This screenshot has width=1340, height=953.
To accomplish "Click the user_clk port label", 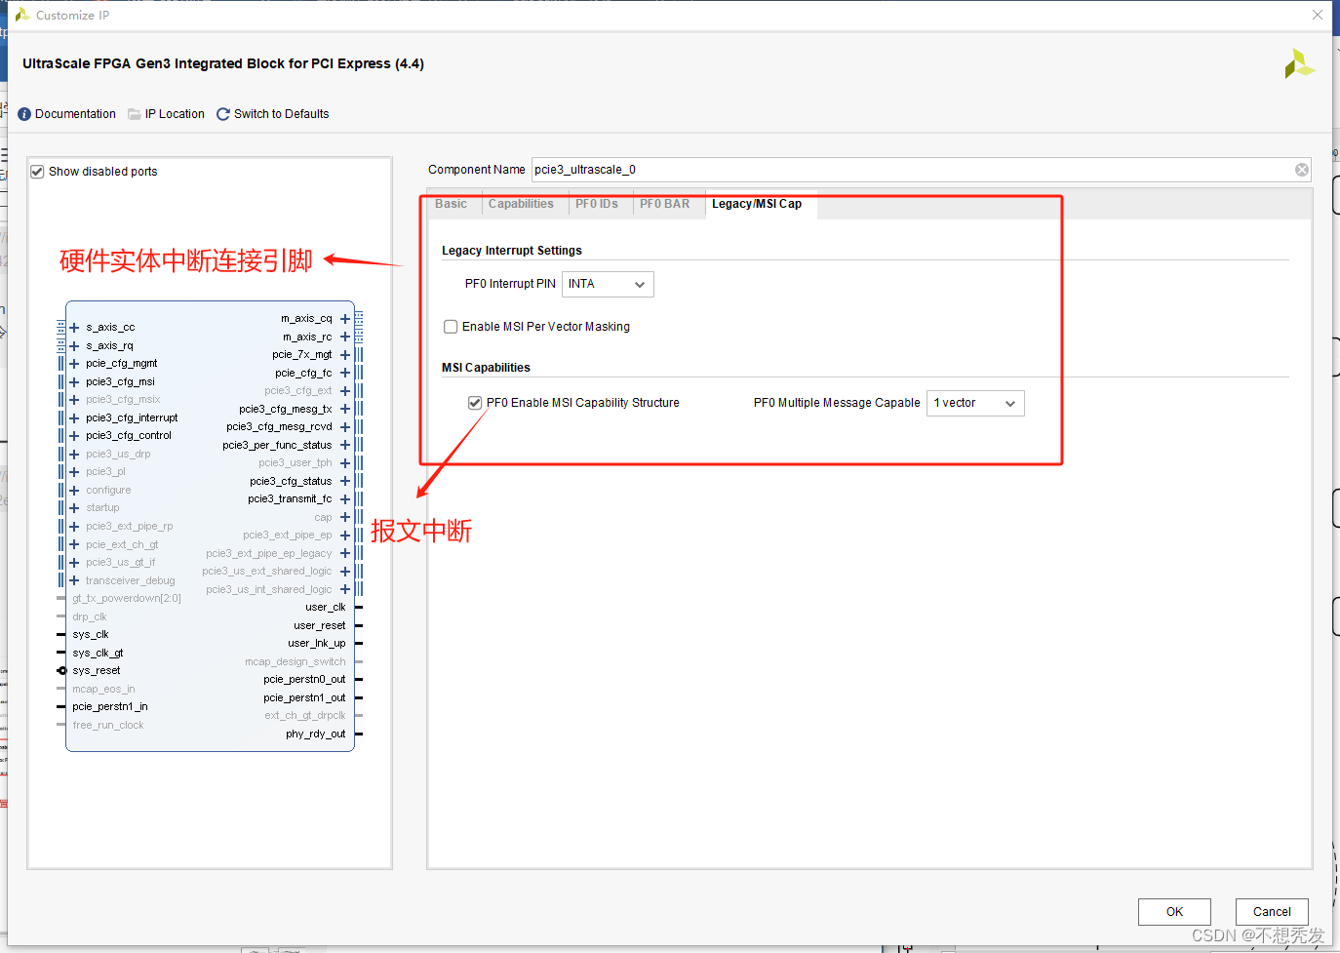I will coord(326,608).
